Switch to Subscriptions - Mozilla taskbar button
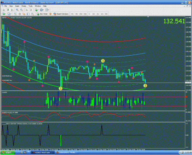 pyautogui.click(x=67, y=153)
